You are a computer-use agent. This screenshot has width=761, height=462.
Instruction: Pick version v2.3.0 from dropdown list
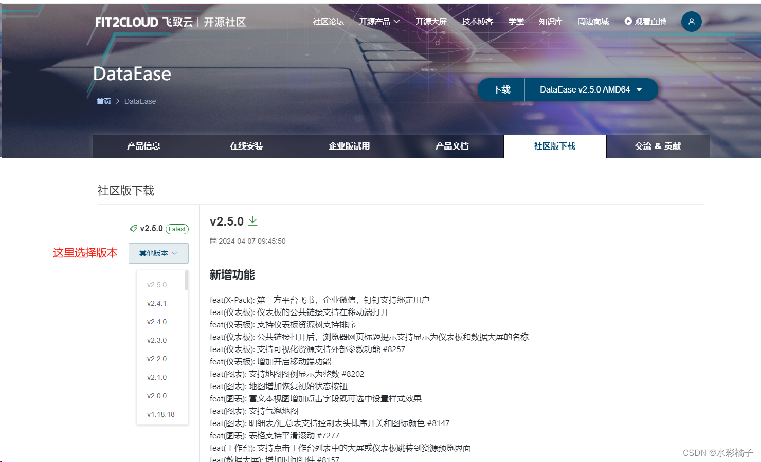coord(157,340)
